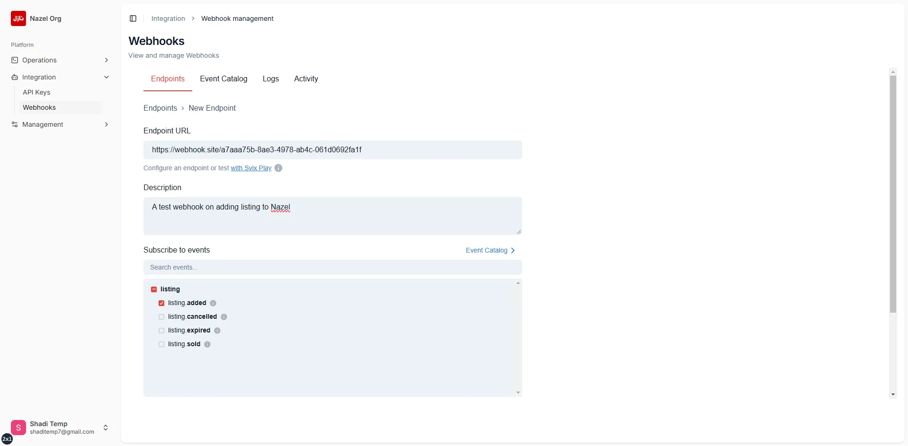The height and width of the screenshot is (446, 908).
Task: Switch to the Logs tab
Action: (270, 79)
